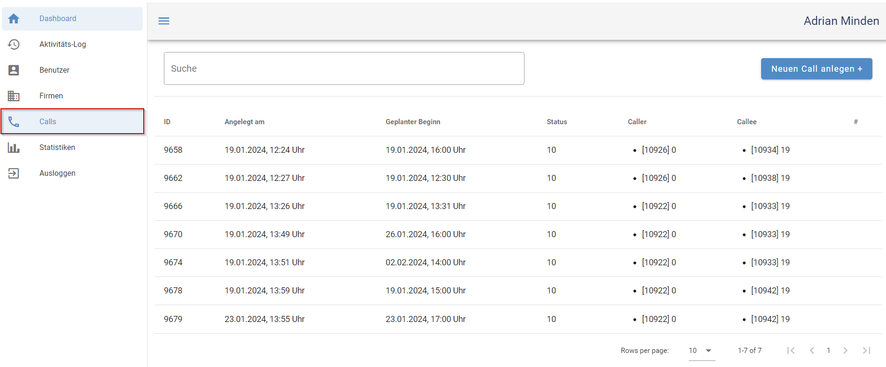Click the Firmen building icon

[x=14, y=96]
